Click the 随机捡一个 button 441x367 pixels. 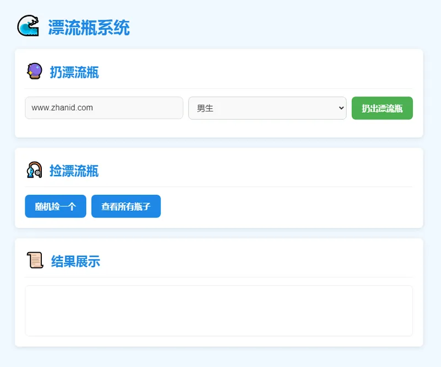[x=55, y=206]
